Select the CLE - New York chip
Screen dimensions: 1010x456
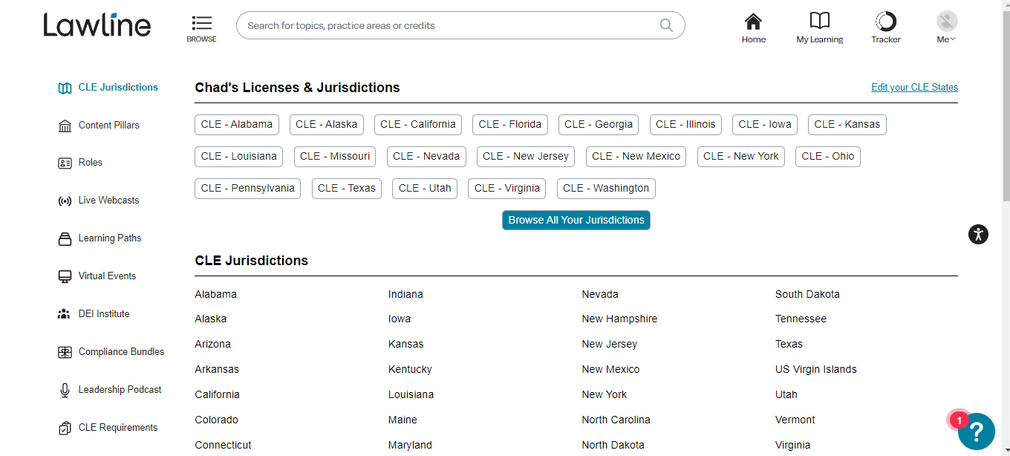pos(741,157)
